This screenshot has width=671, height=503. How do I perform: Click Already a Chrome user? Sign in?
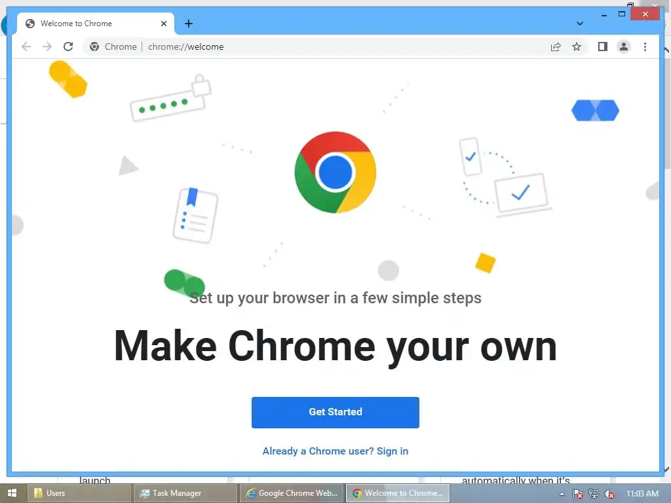[x=335, y=451]
